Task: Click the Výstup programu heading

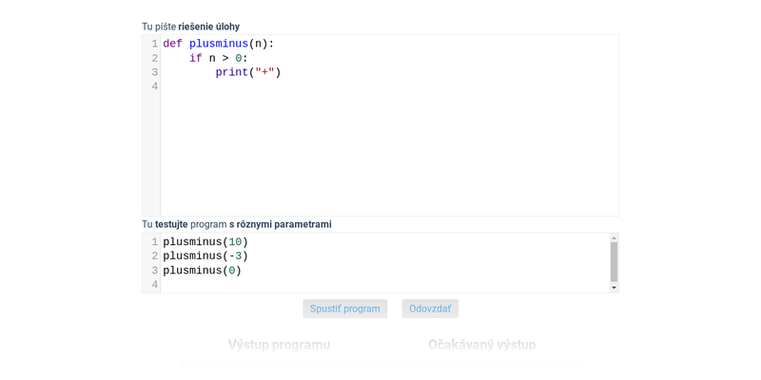Action: pyautogui.click(x=279, y=345)
